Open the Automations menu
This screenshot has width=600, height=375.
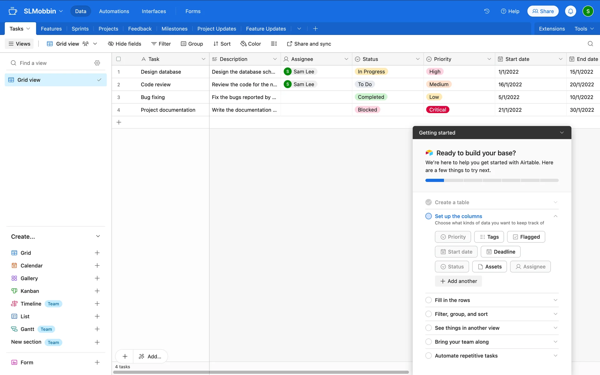(114, 11)
